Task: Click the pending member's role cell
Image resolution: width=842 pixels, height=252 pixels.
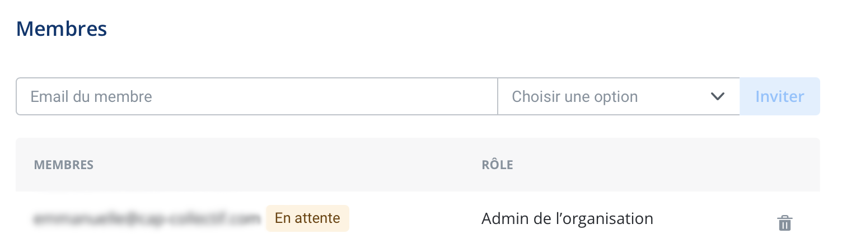Action: (567, 218)
